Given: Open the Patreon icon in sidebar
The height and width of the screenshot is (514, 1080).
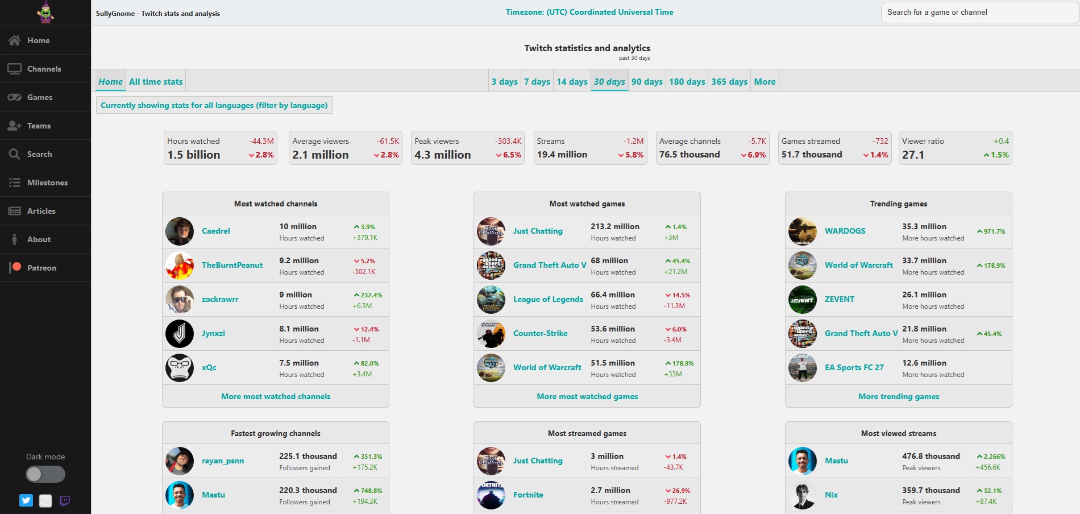Looking at the screenshot, I should coord(15,267).
